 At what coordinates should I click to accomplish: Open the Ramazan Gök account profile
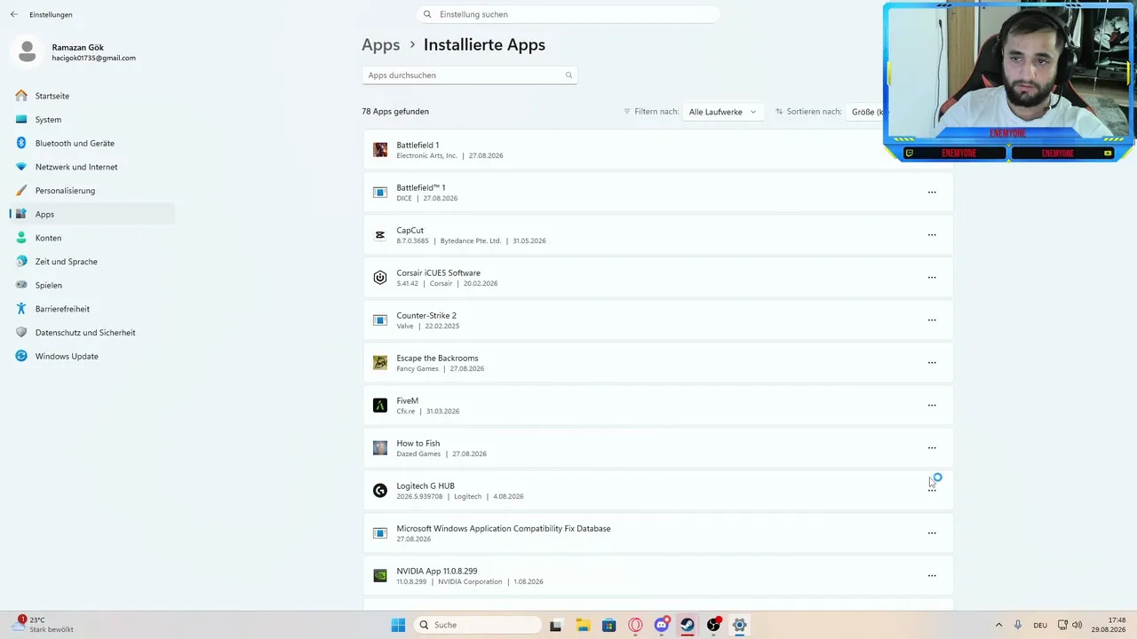coord(76,52)
